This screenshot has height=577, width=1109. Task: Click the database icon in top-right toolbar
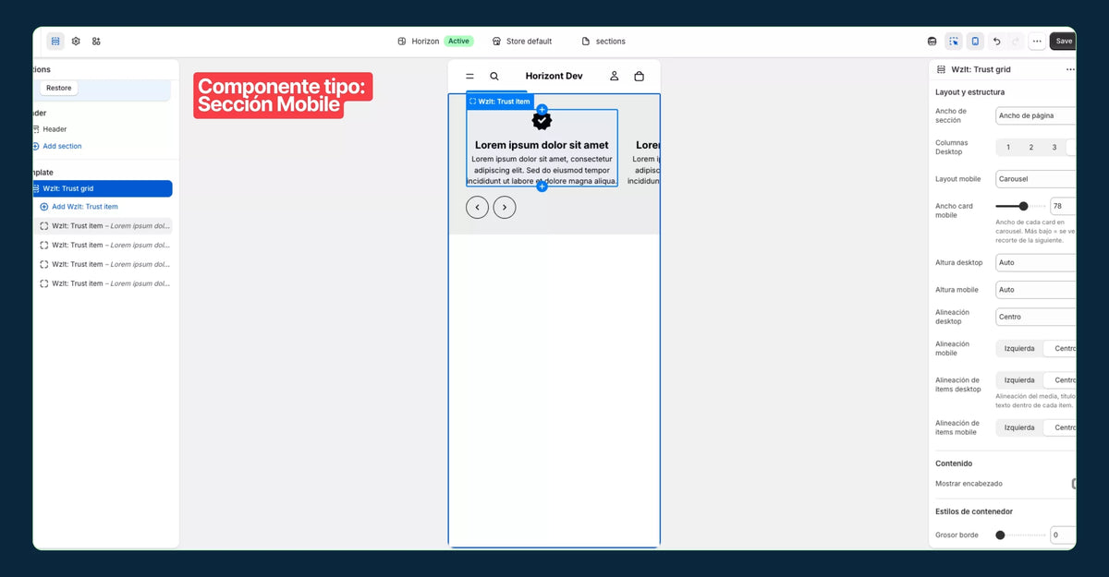click(932, 42)
